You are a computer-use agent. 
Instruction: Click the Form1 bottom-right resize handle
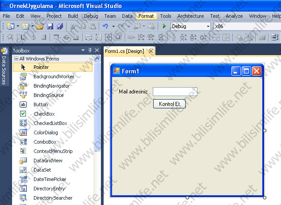click(264, 197)
